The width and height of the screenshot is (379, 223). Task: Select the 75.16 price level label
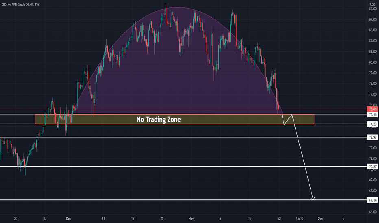372,114
